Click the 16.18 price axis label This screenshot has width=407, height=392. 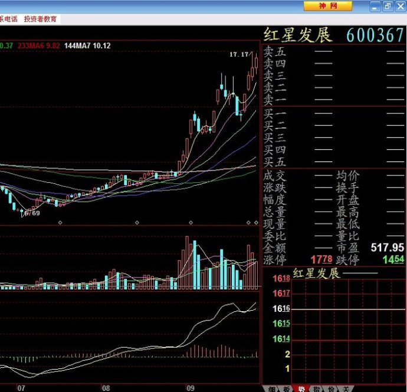(281, 279)
